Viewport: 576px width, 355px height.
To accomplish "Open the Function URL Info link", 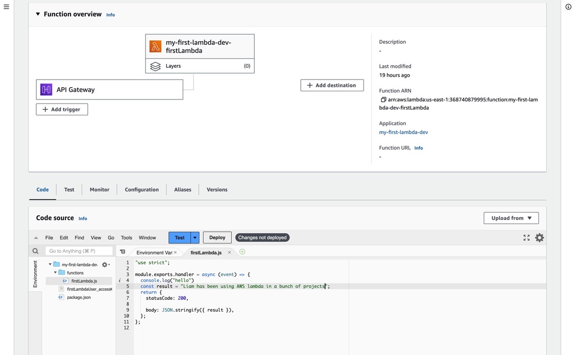I will click(418, 148).
